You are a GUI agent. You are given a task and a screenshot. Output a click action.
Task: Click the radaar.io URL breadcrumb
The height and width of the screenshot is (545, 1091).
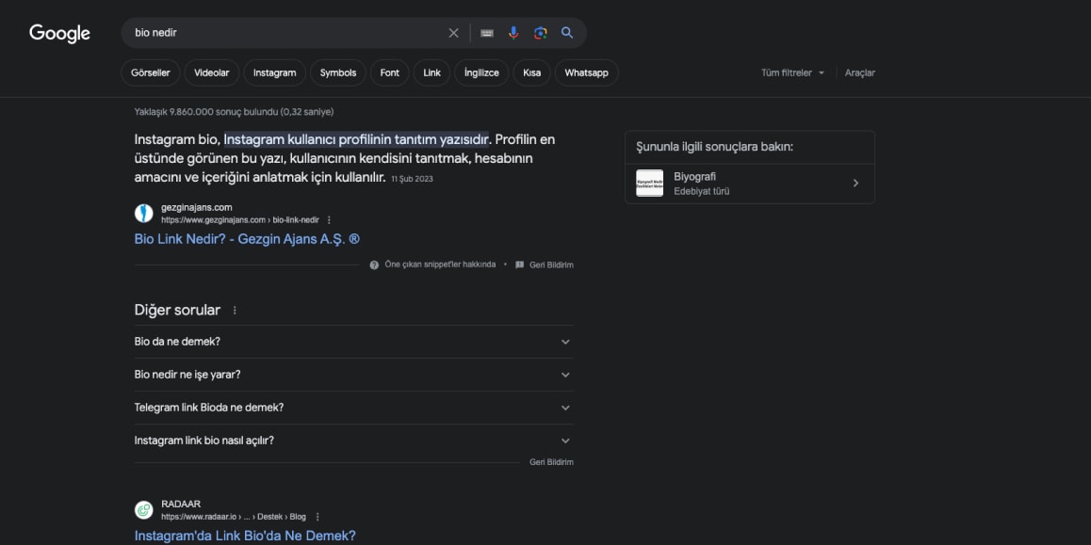[234, 517]
